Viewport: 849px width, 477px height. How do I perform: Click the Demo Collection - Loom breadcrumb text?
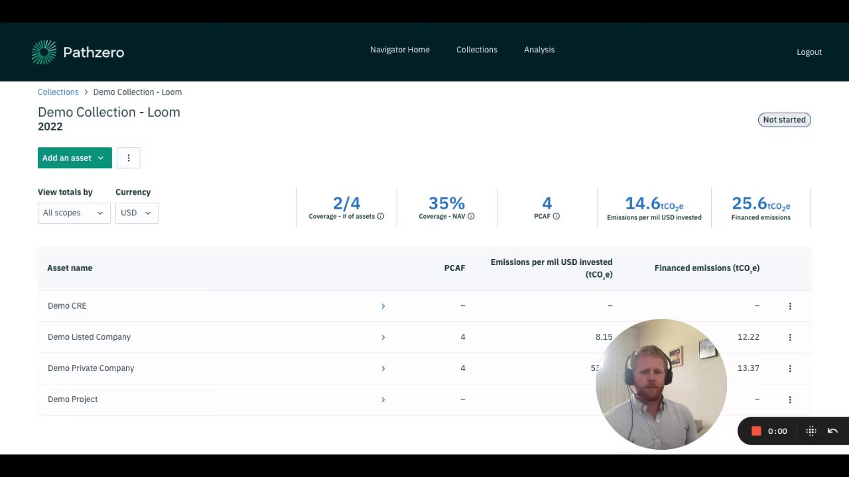point(137,92)
